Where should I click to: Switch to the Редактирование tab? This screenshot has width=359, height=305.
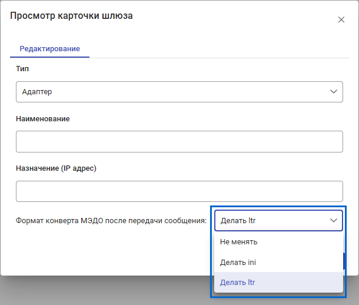(49, 49)
